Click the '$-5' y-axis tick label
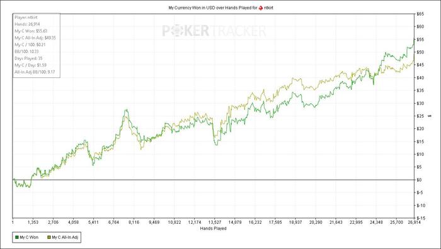Screen dimensions: 441x249 [420, 192]
